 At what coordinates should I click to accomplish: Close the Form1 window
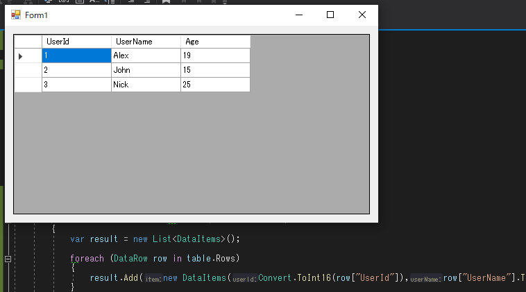tap(362, 15)
